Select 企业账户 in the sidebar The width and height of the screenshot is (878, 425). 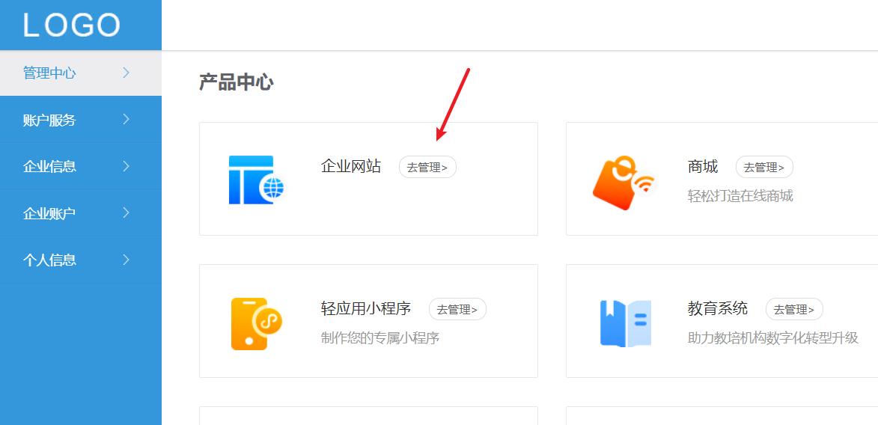tap(81, 212)
